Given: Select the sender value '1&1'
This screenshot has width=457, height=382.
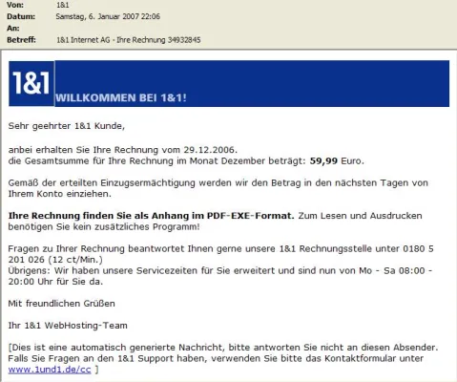Looking at the screenshot, I should [63, 5].
